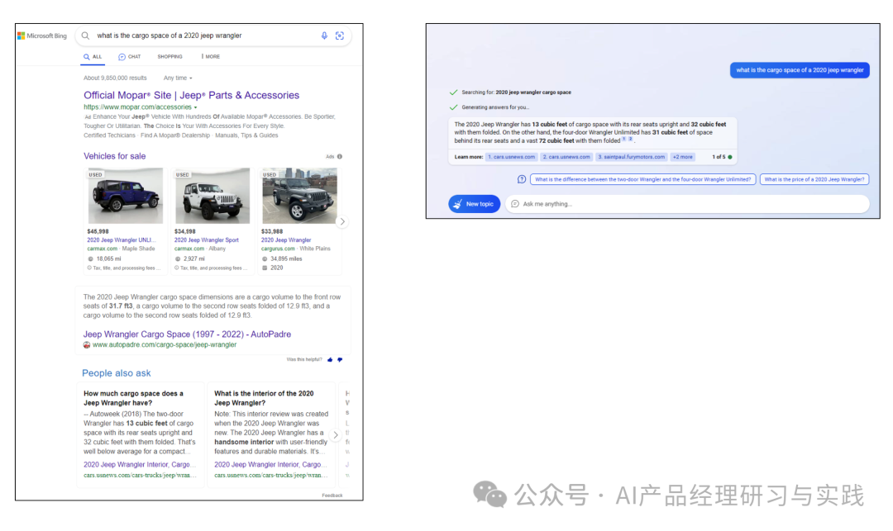Viewport: 893px width, 531px height.
Task: Open visual search camera icon
Action: click(340, 36)
